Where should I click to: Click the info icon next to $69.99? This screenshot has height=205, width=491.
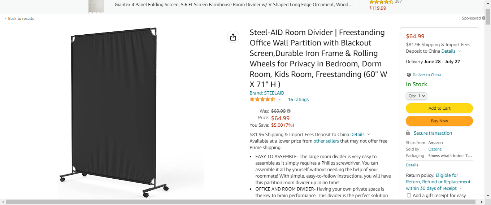(289, 111)
